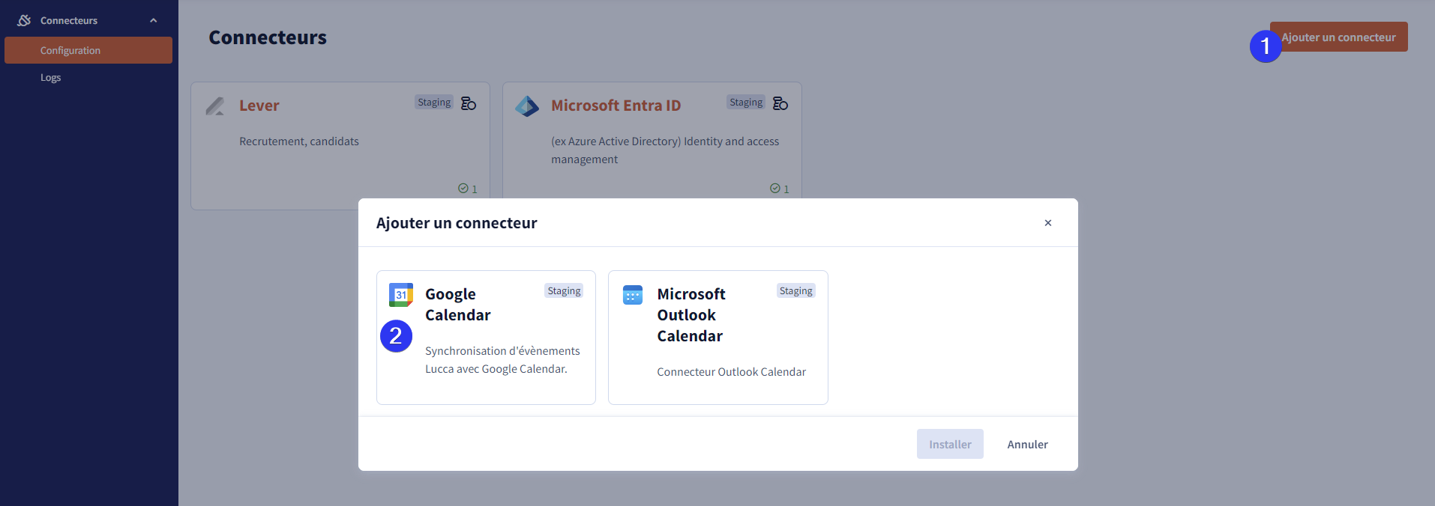Click the check status icon on Entra ID card
Image resolution: width=1435 pixels, height=506 pixels.
(775, 188)
